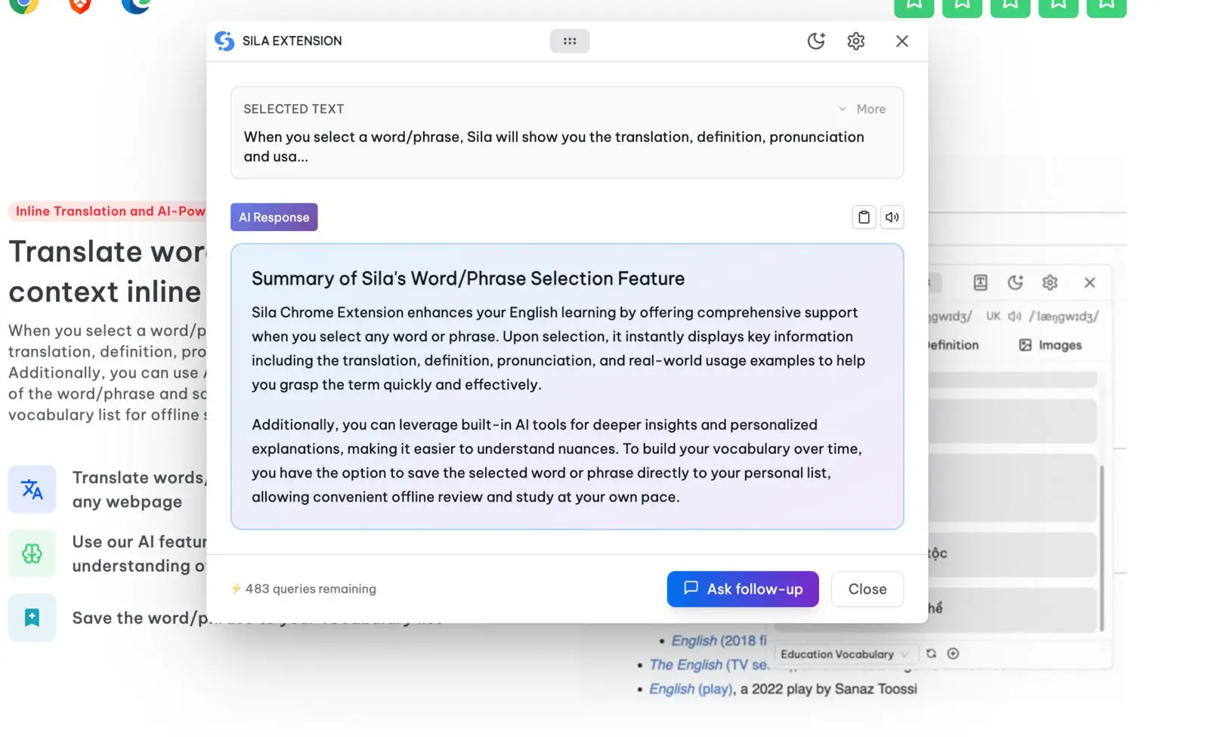Viewport: 1209px width, 737px height.
Task: Toggle dark mode in Sila Extension header
Action: coord(816,41)
